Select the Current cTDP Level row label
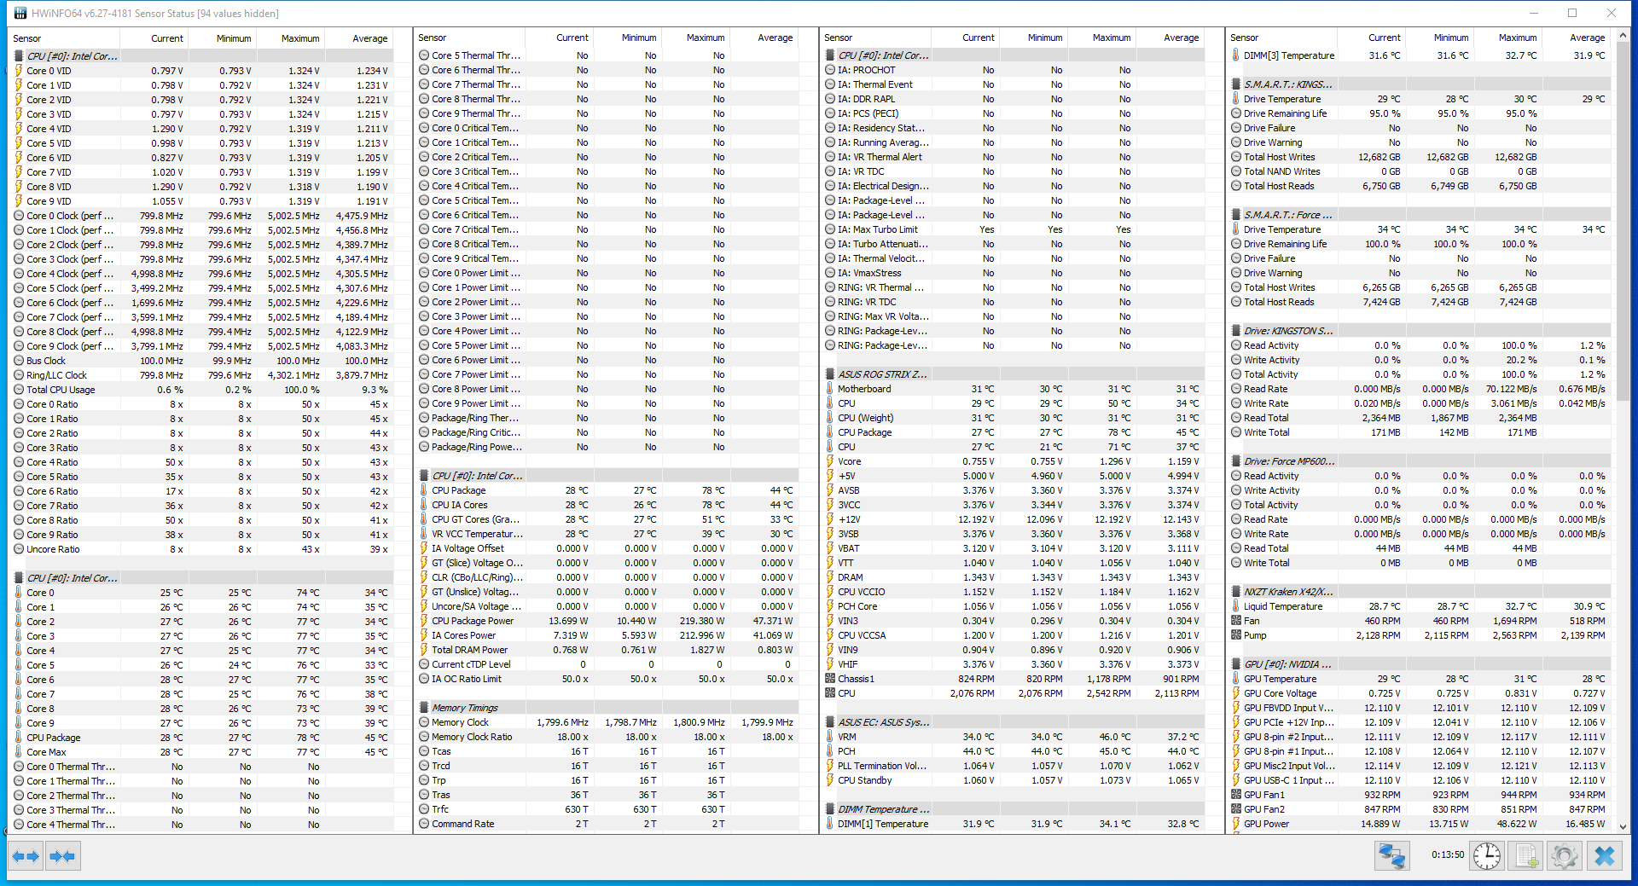Screen dimensions: 1638x886 point(471,664)
